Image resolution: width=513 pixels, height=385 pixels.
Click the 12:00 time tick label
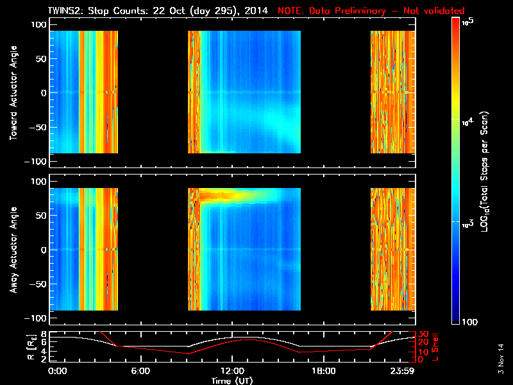232,371
